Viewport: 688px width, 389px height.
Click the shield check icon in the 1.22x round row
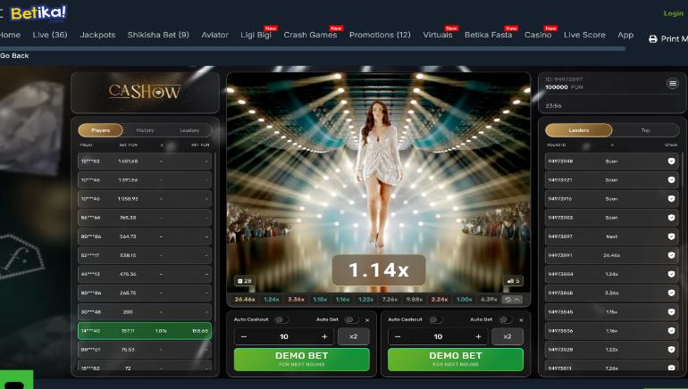click(x=671, y=350)
